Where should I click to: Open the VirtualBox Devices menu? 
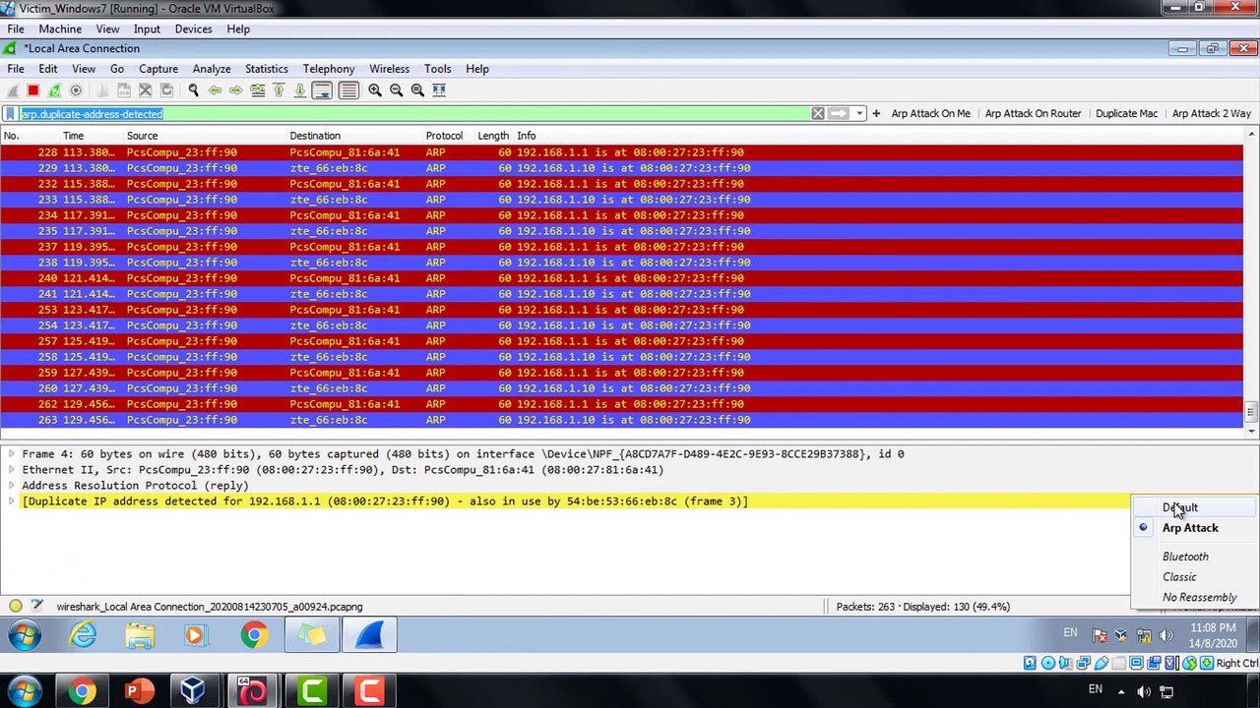tap(193, 29)
